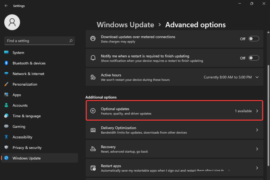270x180 pixels.
Task: Open Optional updates via its chevron
Action: [257, 111]
